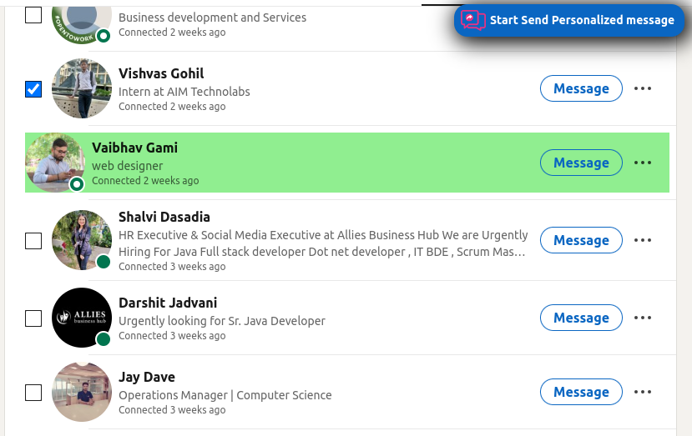Click chat icon in personalized message button

[473, 20]
